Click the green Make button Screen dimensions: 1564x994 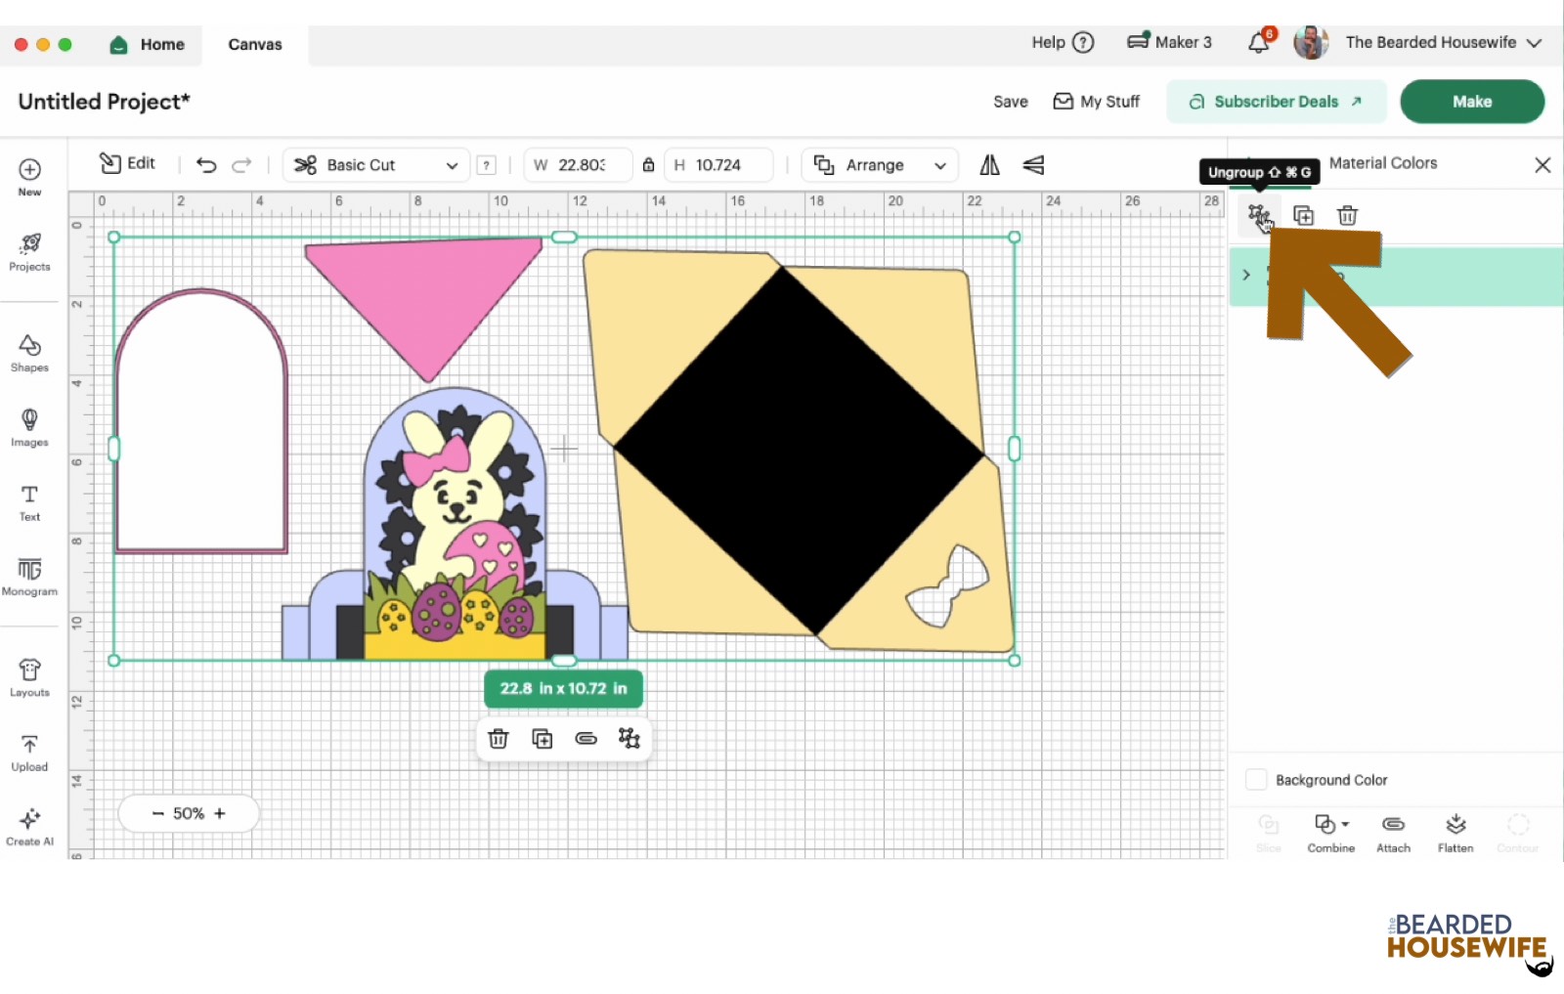tap(1471, 102)
